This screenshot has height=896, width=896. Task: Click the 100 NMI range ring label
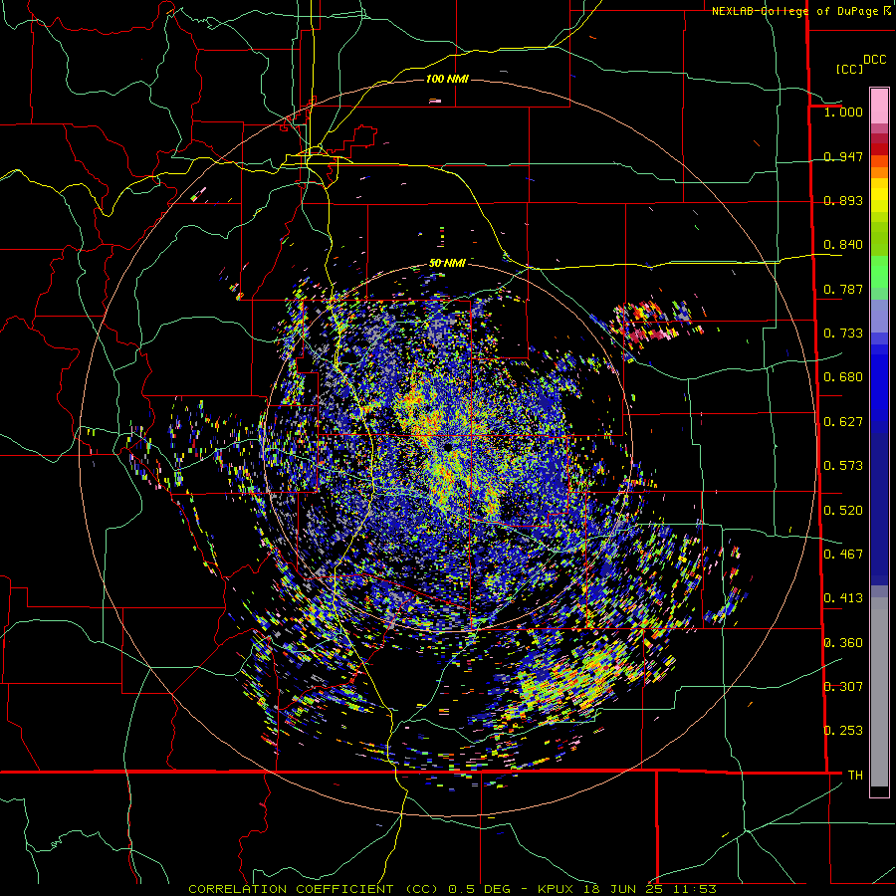(x=447, y=79)
